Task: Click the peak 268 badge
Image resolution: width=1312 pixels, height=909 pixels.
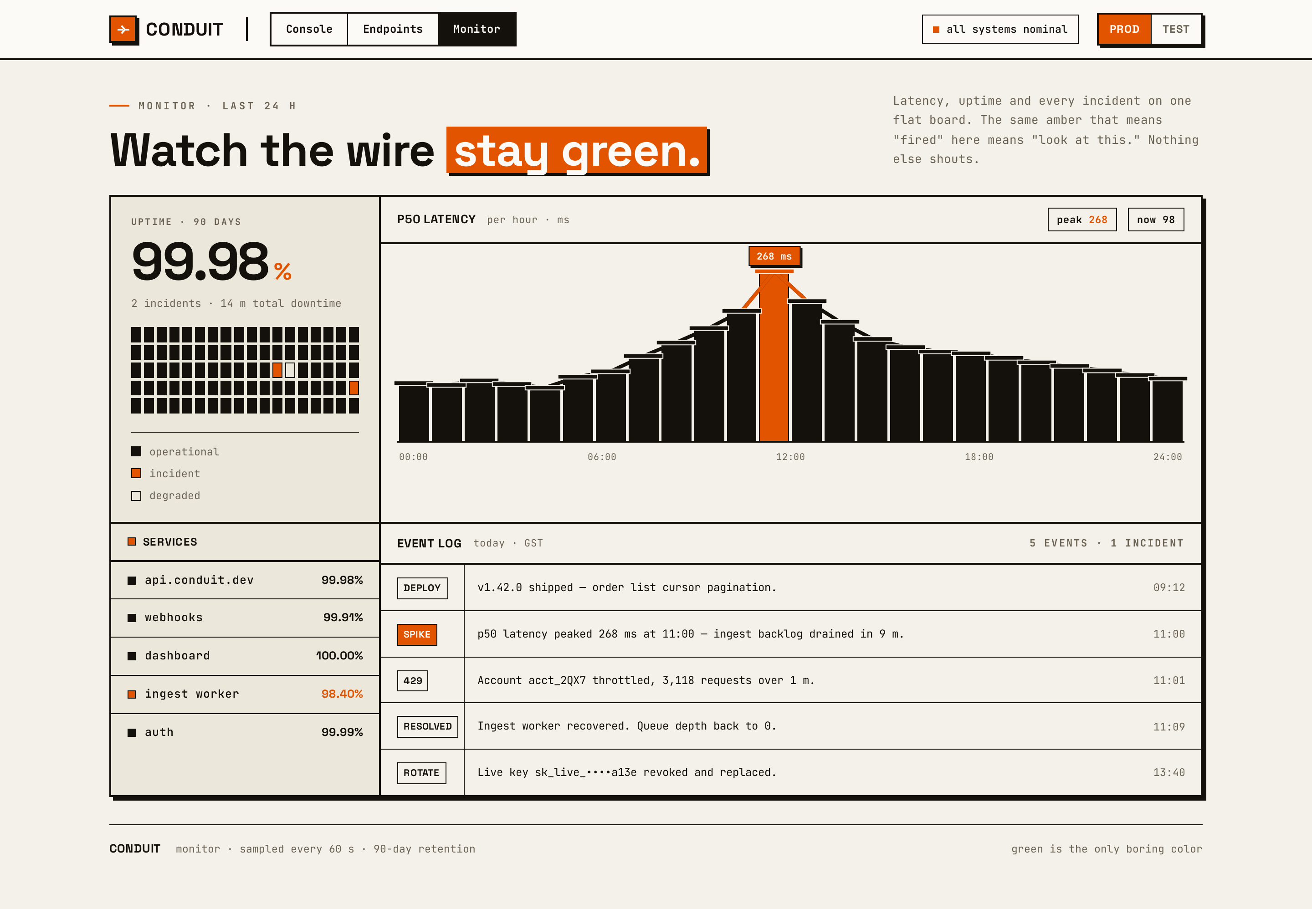Action: point(1082,220)
